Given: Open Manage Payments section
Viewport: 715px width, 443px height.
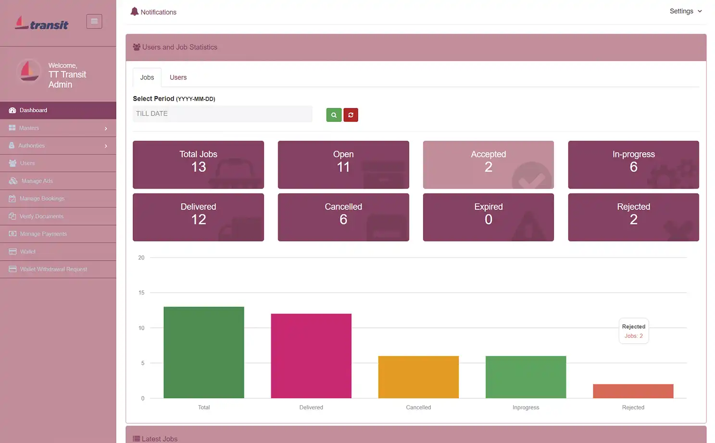Looking at the screenshot, I should pos(43,234).
